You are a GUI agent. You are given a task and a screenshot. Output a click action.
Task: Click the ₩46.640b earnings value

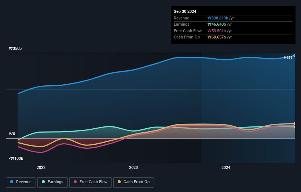point(217,24)
